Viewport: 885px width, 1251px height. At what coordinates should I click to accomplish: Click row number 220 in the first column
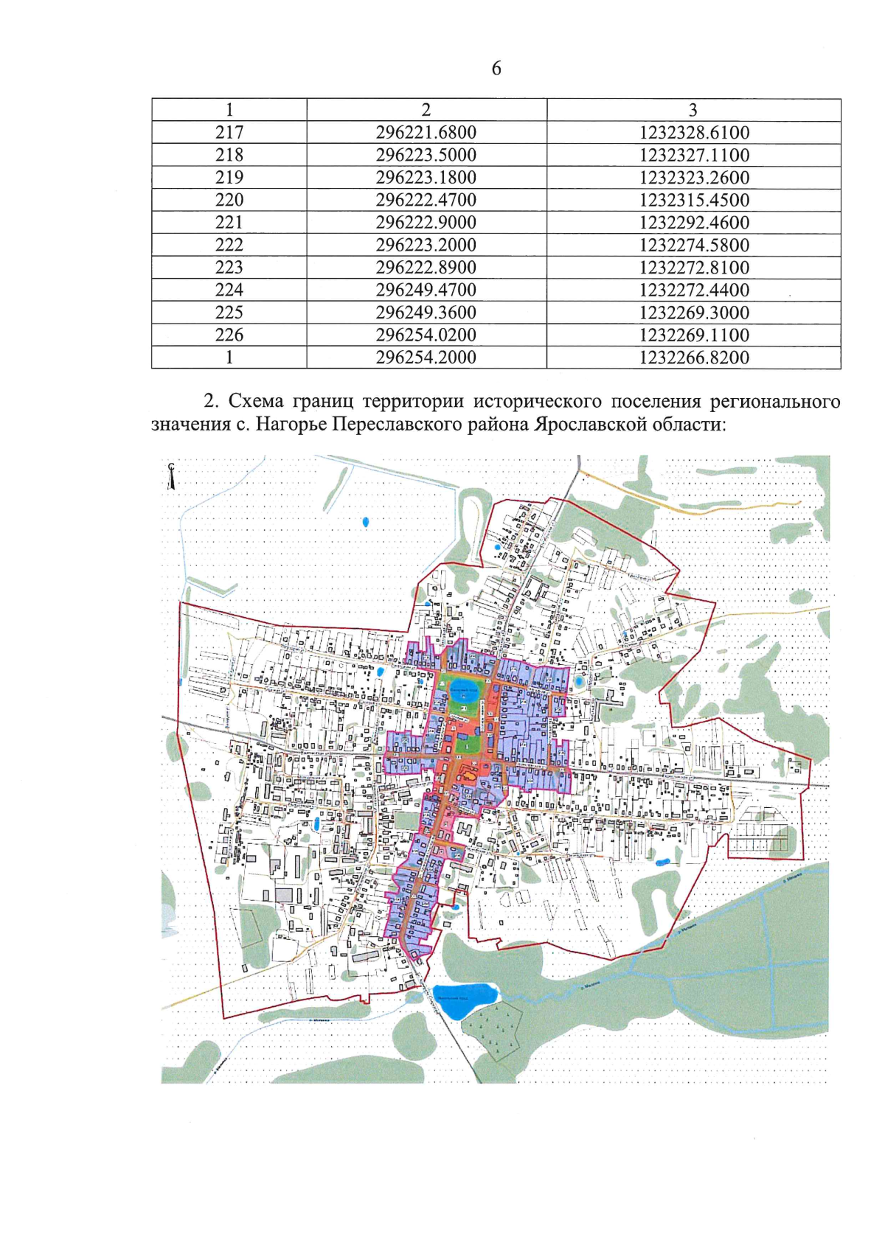click(229, 201)
